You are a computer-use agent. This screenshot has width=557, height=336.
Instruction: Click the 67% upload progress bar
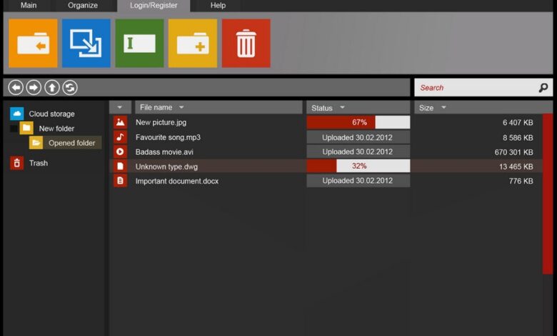tap(358, 122)
